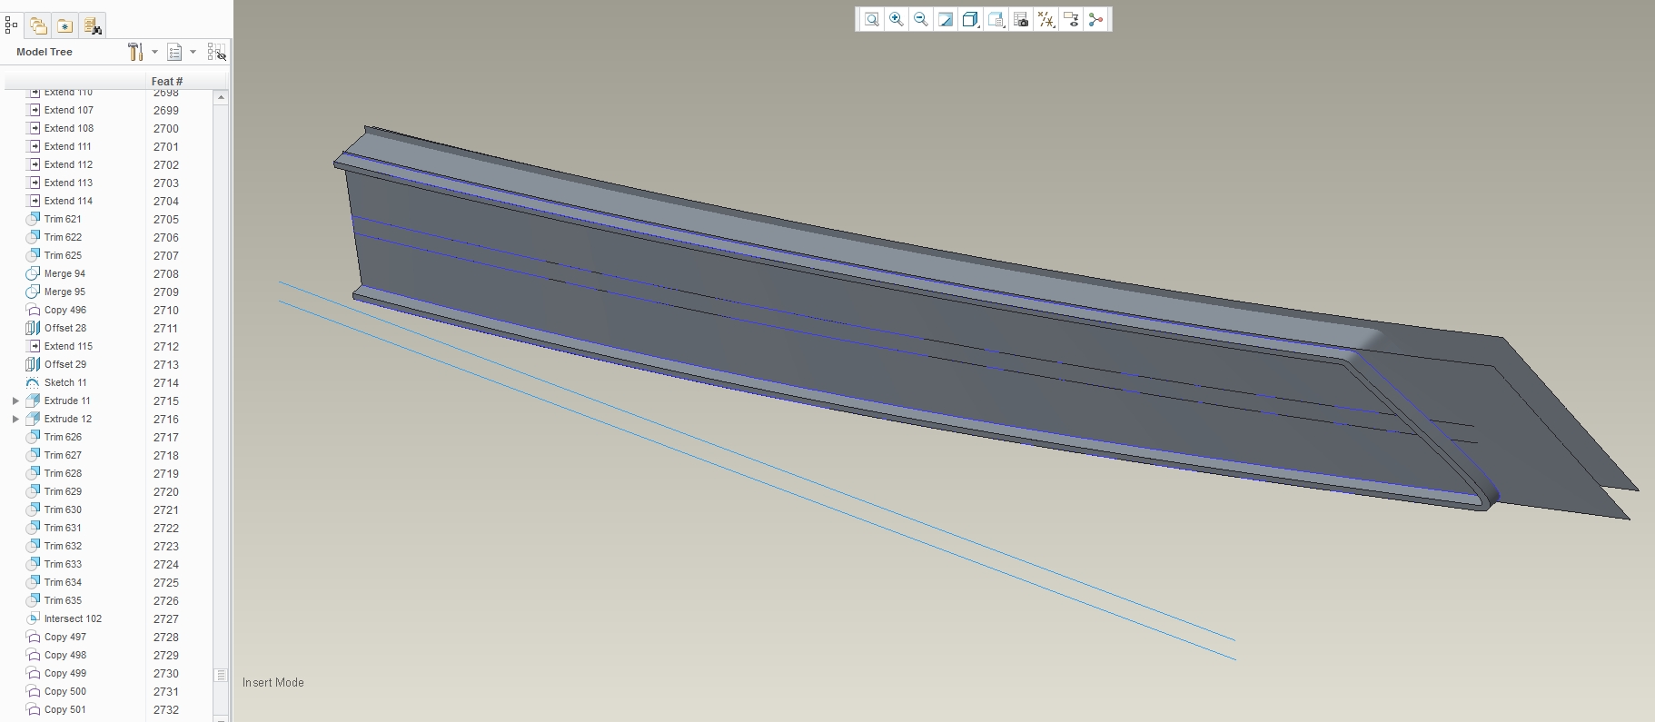Select the Offset 29 feature
Viewport: 1655px width, 722px height.
[65, 364]
